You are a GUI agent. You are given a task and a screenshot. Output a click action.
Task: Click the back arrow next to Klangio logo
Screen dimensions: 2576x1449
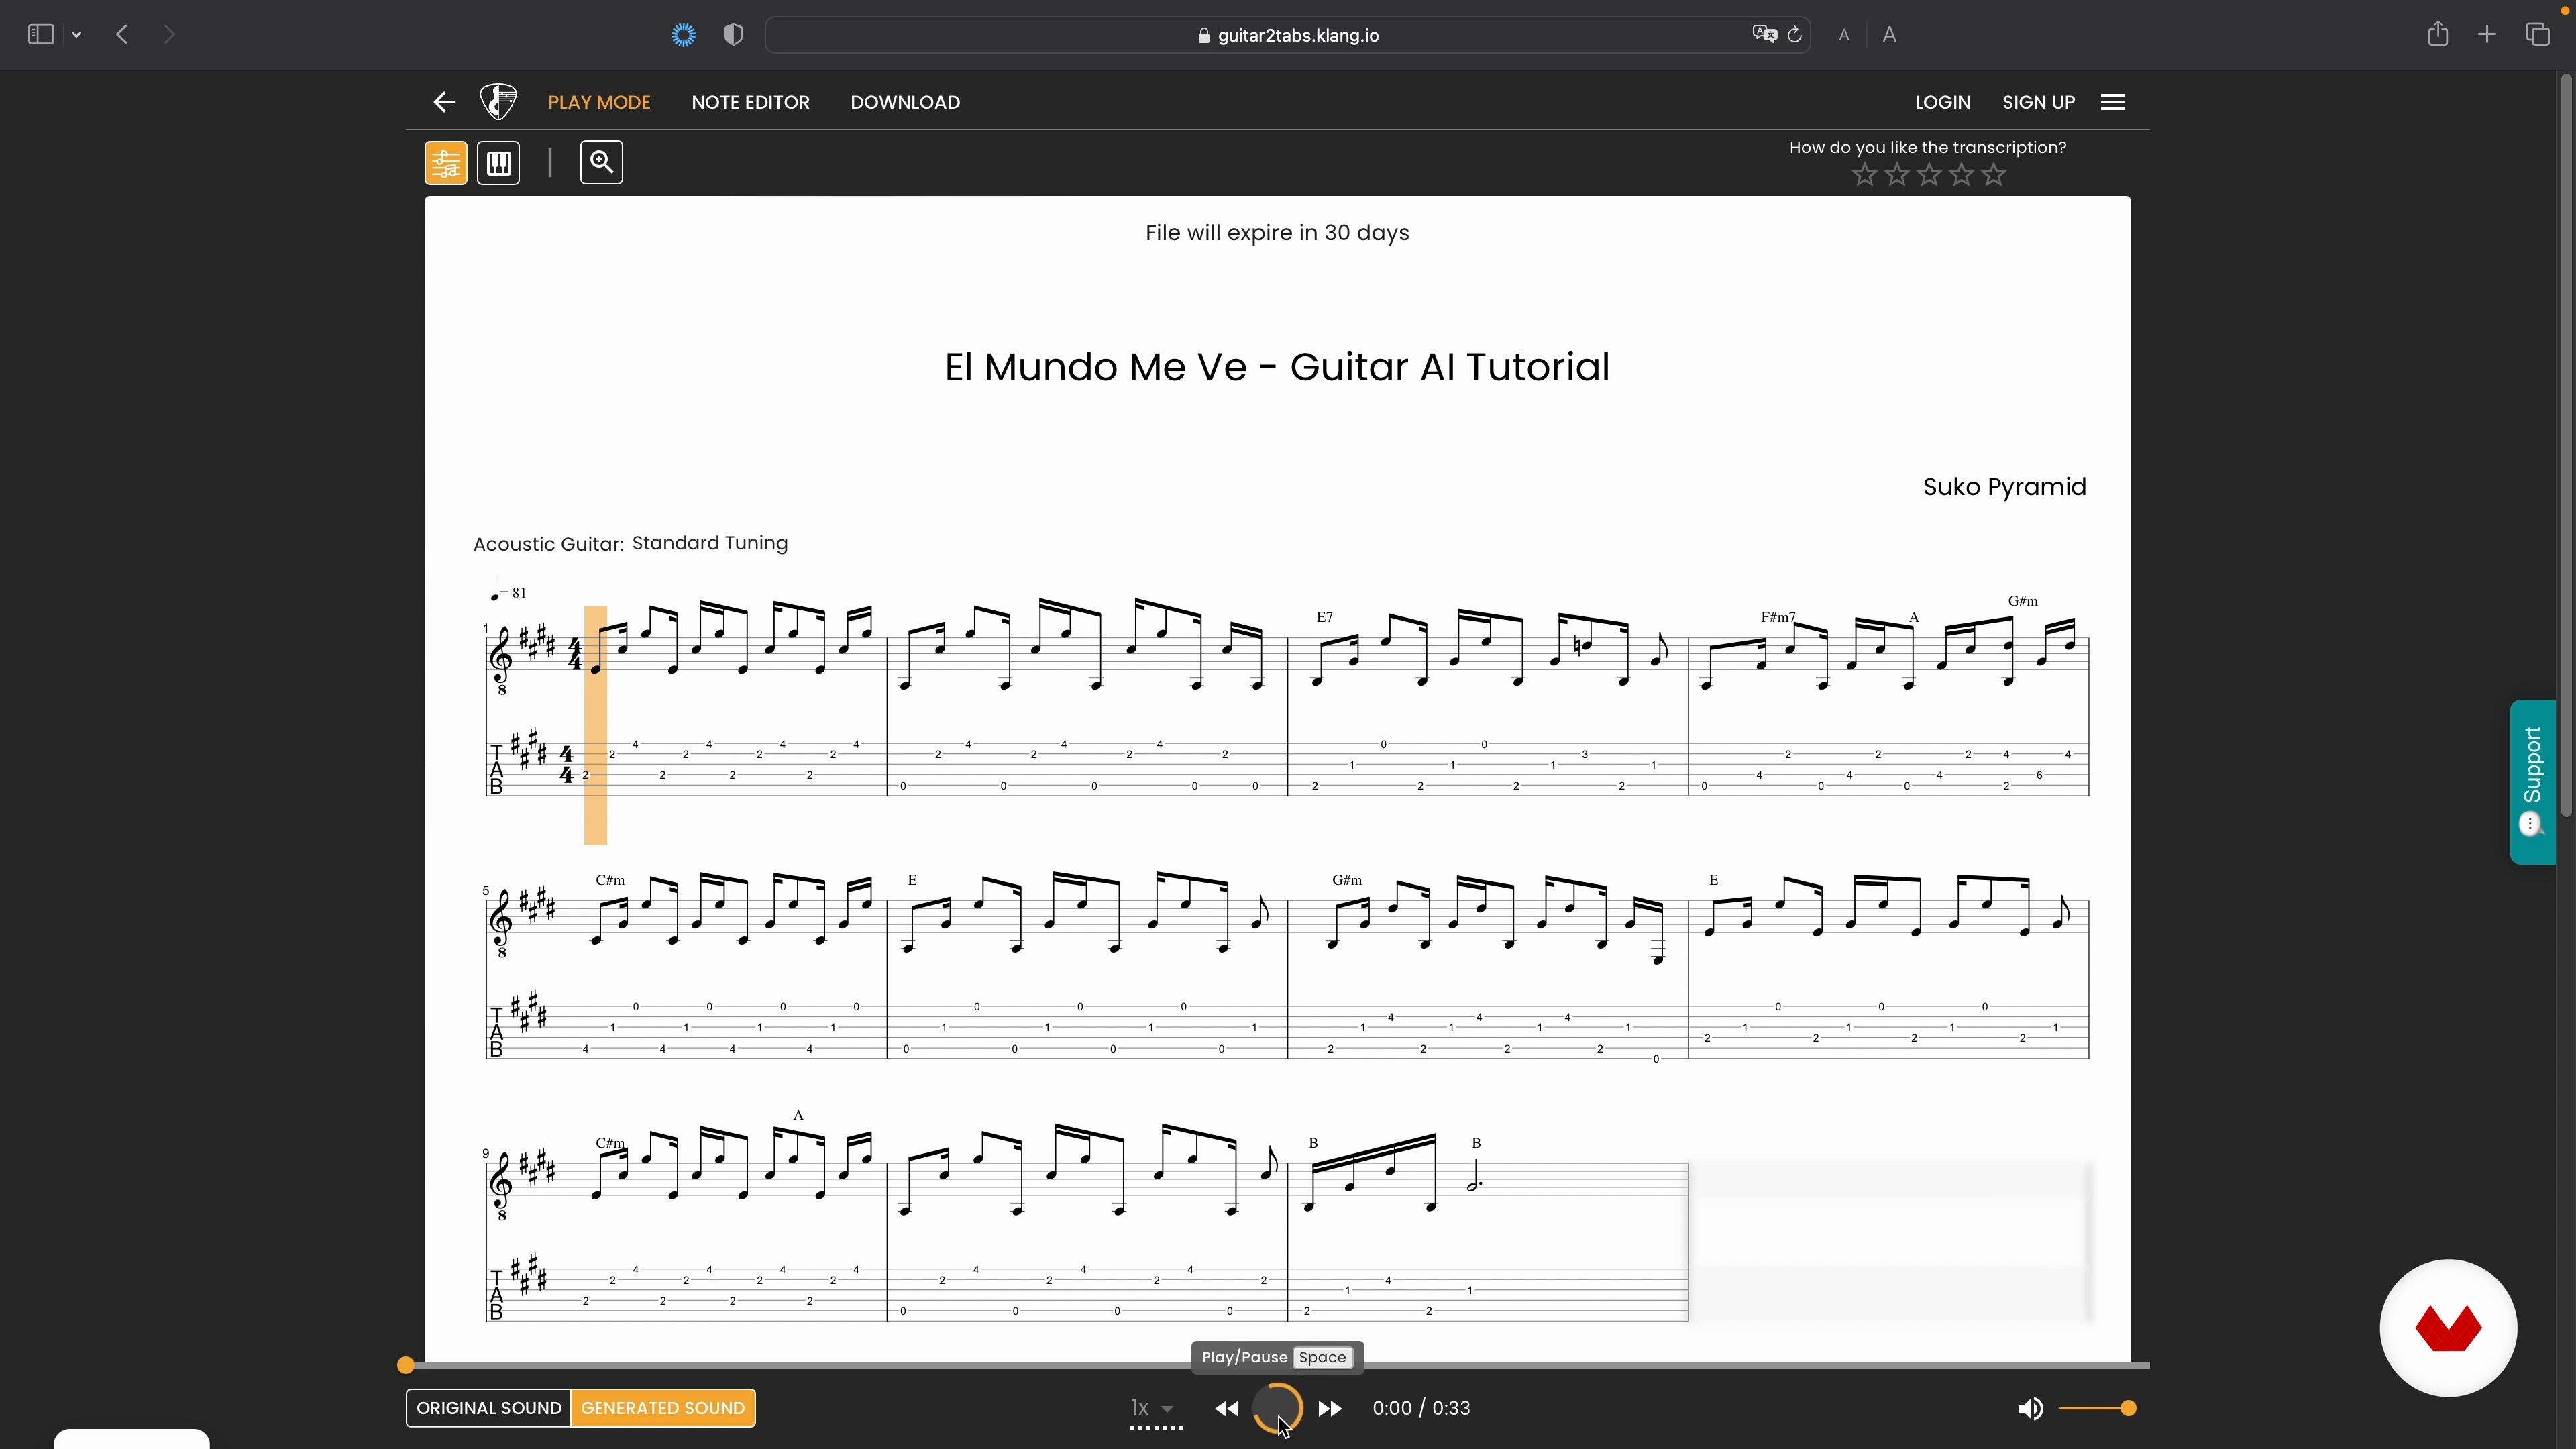tap(444, 102)
